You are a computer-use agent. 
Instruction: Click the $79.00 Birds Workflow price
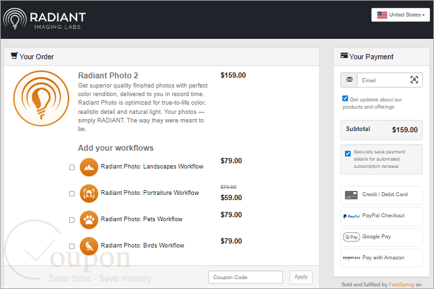(x=231, y=241)
